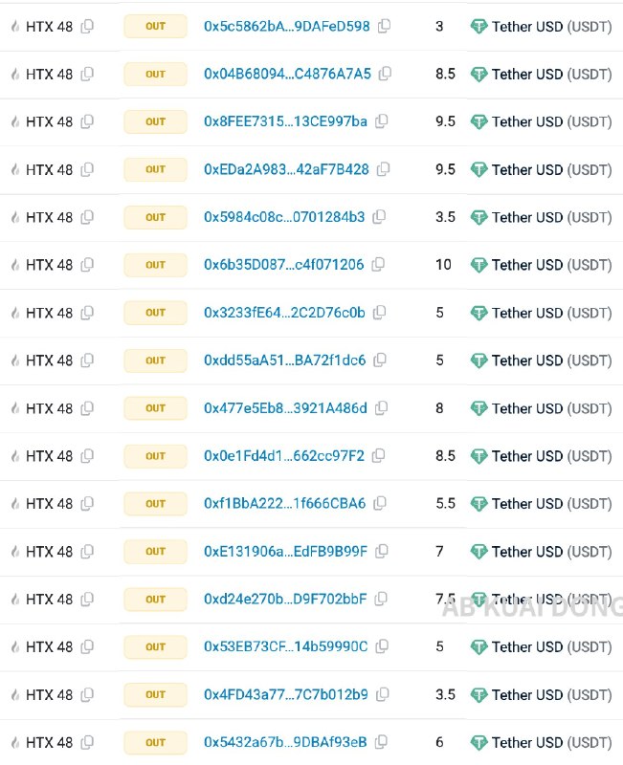Open address 0x3233fE64...2C2D76c0b
623x765 pixels.
coord(284,313)
